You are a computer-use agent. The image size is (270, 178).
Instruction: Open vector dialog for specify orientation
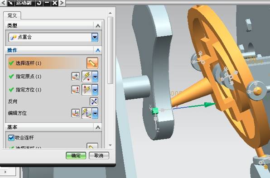coord(76,90)
